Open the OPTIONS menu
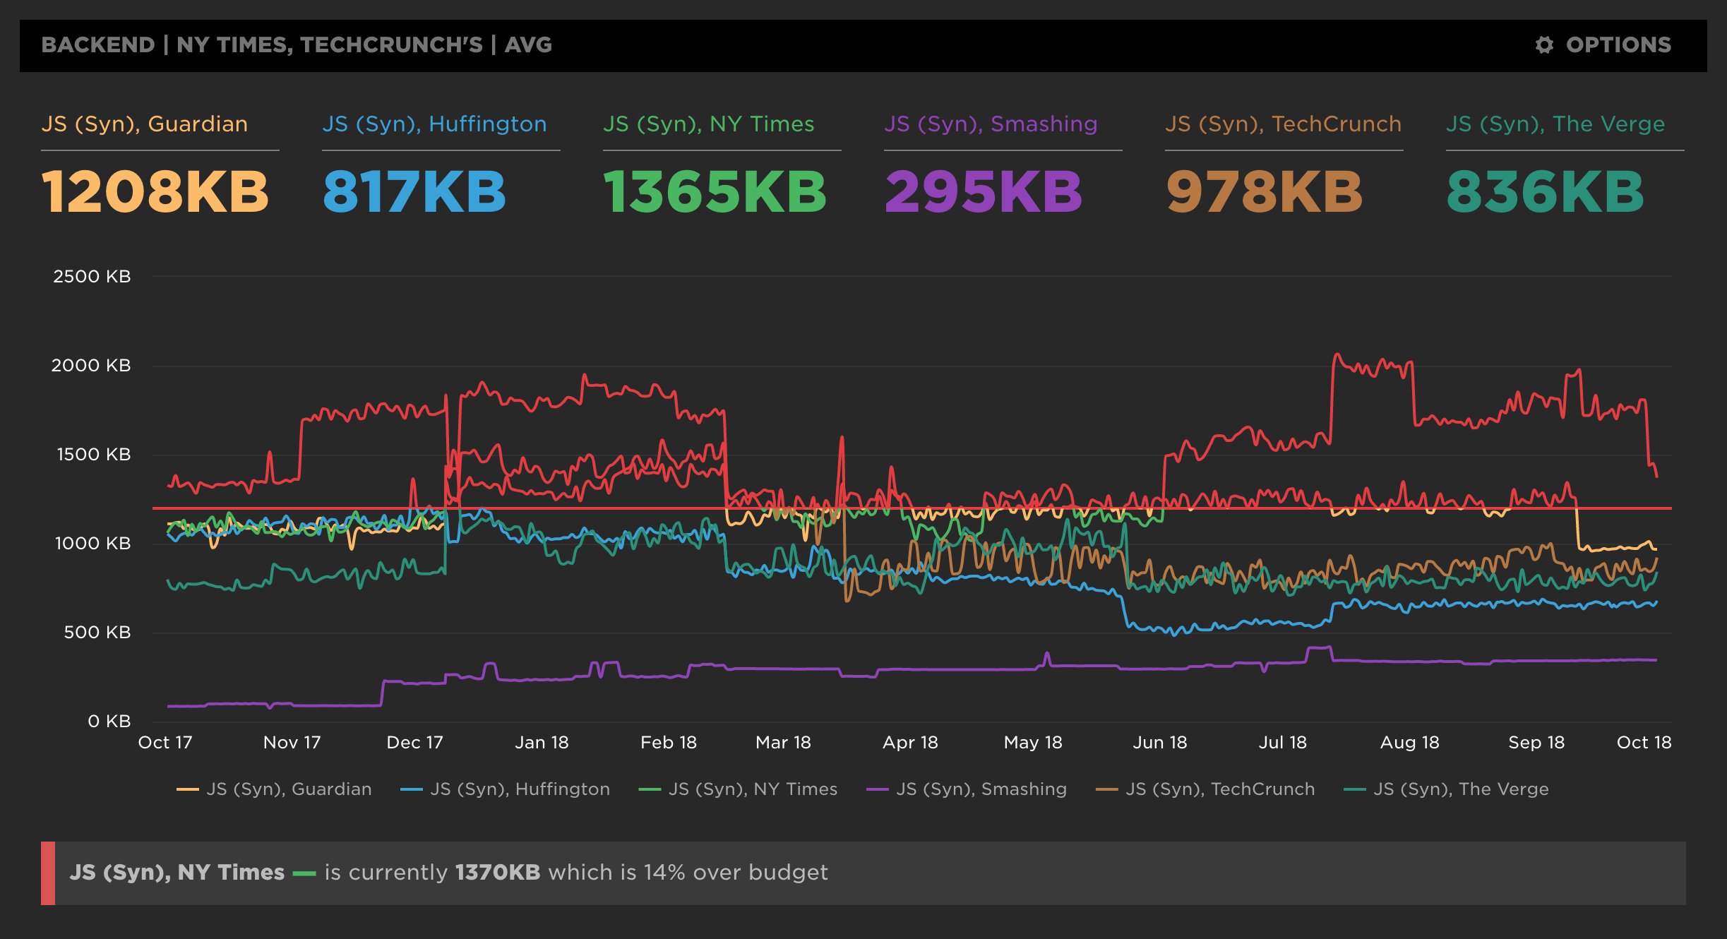The image size is (1727, 939). (1618, 45)
